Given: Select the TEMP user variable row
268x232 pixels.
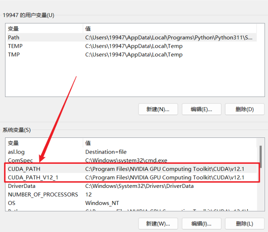Looking at the screenshot, I should [131, 46].
